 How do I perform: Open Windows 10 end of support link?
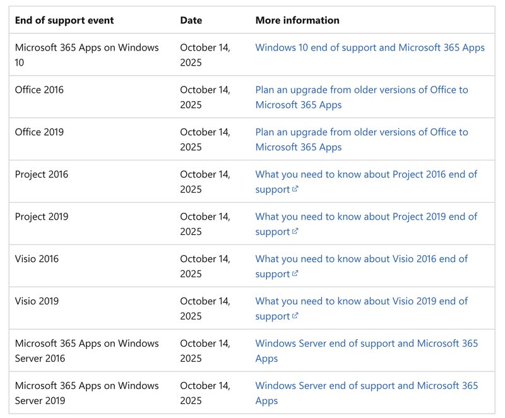(370, 47)
